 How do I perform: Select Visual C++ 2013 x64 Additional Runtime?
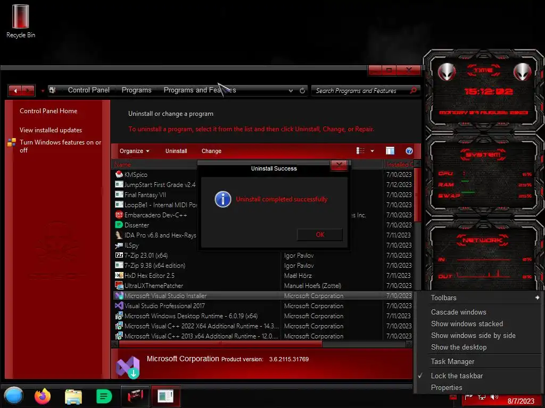[263, 336]
